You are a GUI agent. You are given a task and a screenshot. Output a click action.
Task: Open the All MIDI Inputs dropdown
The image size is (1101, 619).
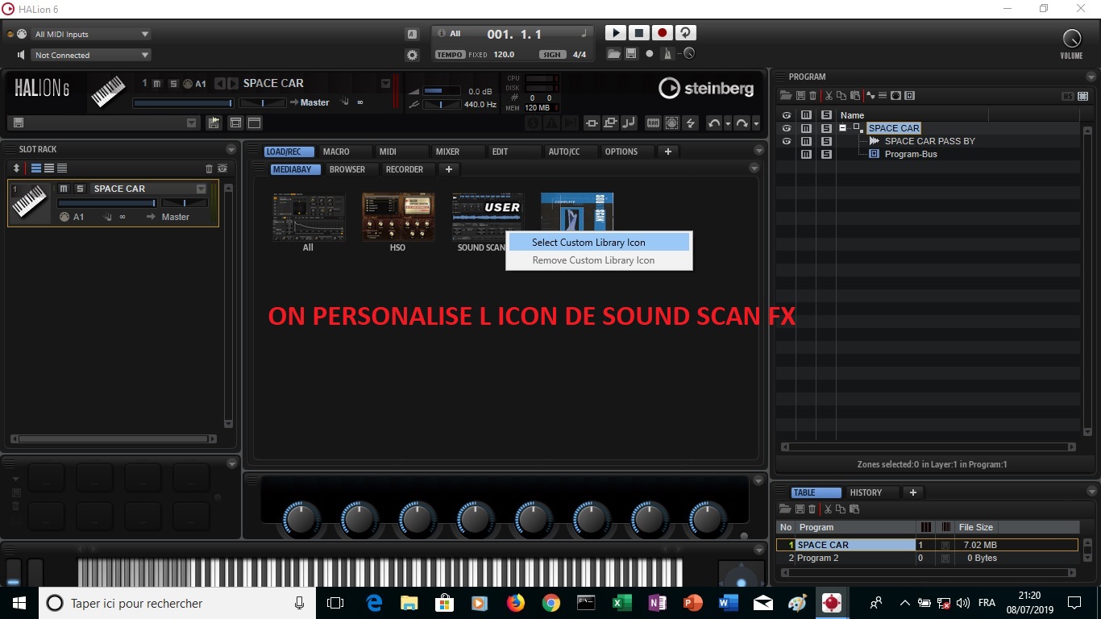coord(90,34)
